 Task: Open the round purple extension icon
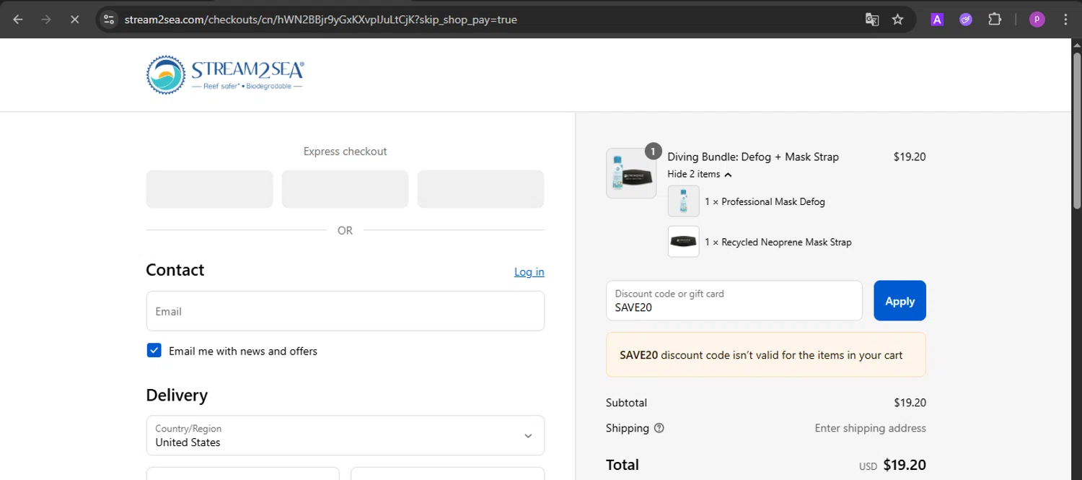966,19
